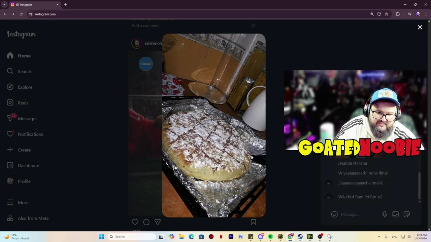Open File Explorer from taskbar
Image resolution: width=431 pixels, height=242 pixels.
pyautogui.click(x=181, y=237)
